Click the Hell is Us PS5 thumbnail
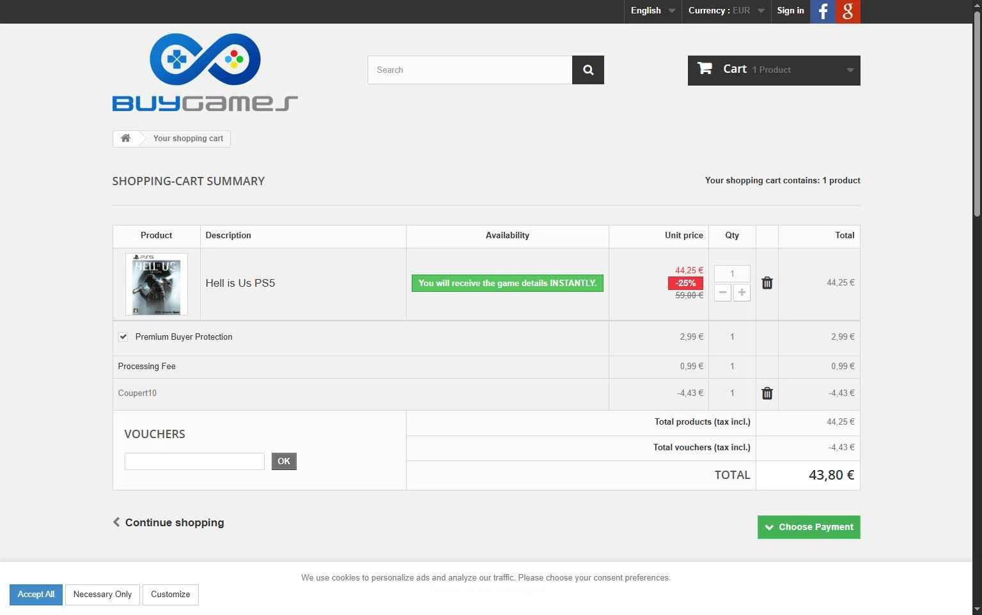The width and height of the screenshot is (982, 615). [x=157, y=284]
